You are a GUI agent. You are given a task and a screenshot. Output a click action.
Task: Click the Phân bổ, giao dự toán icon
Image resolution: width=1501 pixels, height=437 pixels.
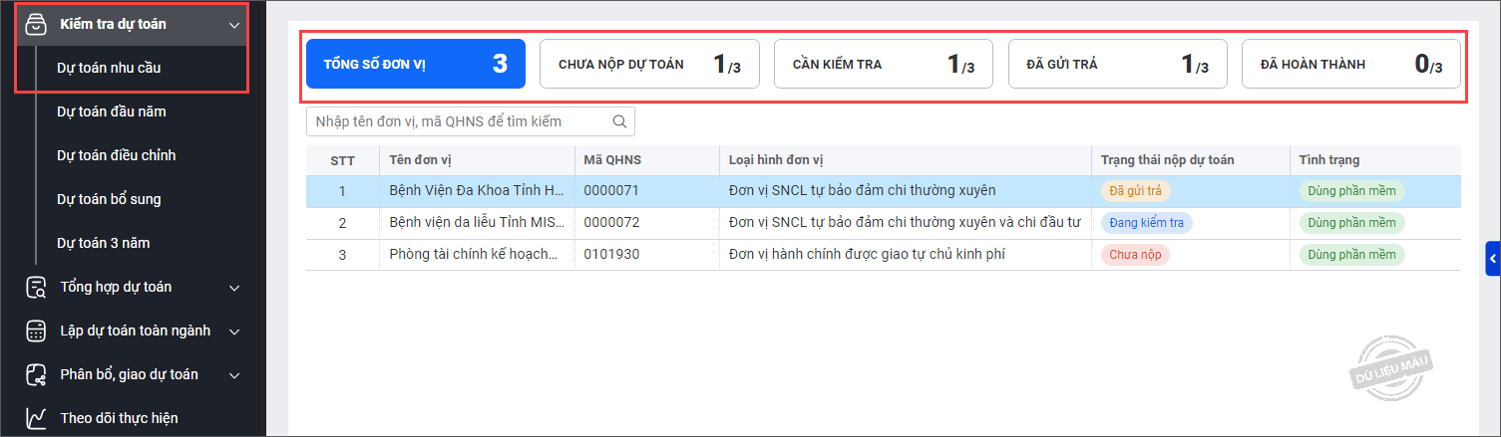pos(36,374)
